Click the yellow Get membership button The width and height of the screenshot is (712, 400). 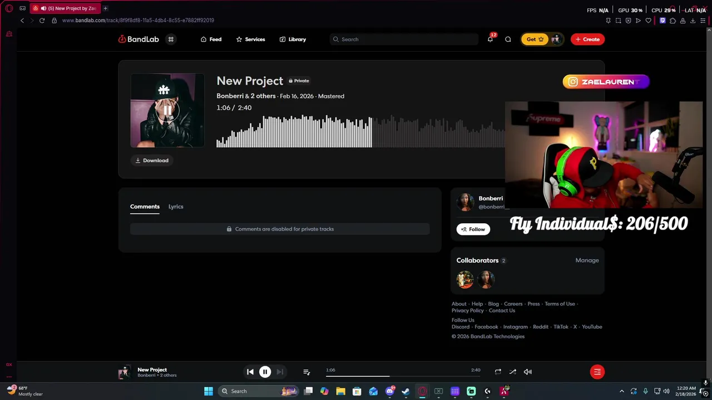coord(535,39)
